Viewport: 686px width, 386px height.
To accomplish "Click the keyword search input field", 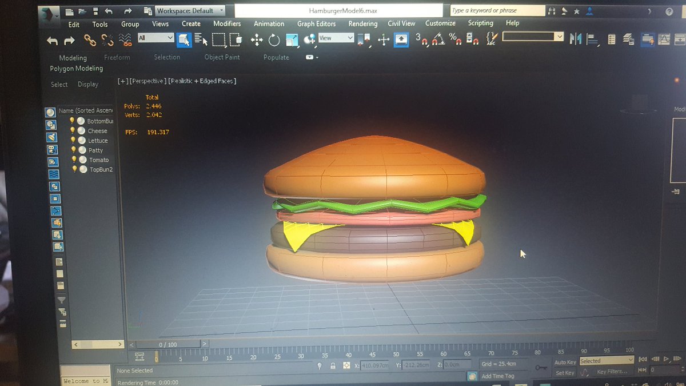I will (497, 10).
